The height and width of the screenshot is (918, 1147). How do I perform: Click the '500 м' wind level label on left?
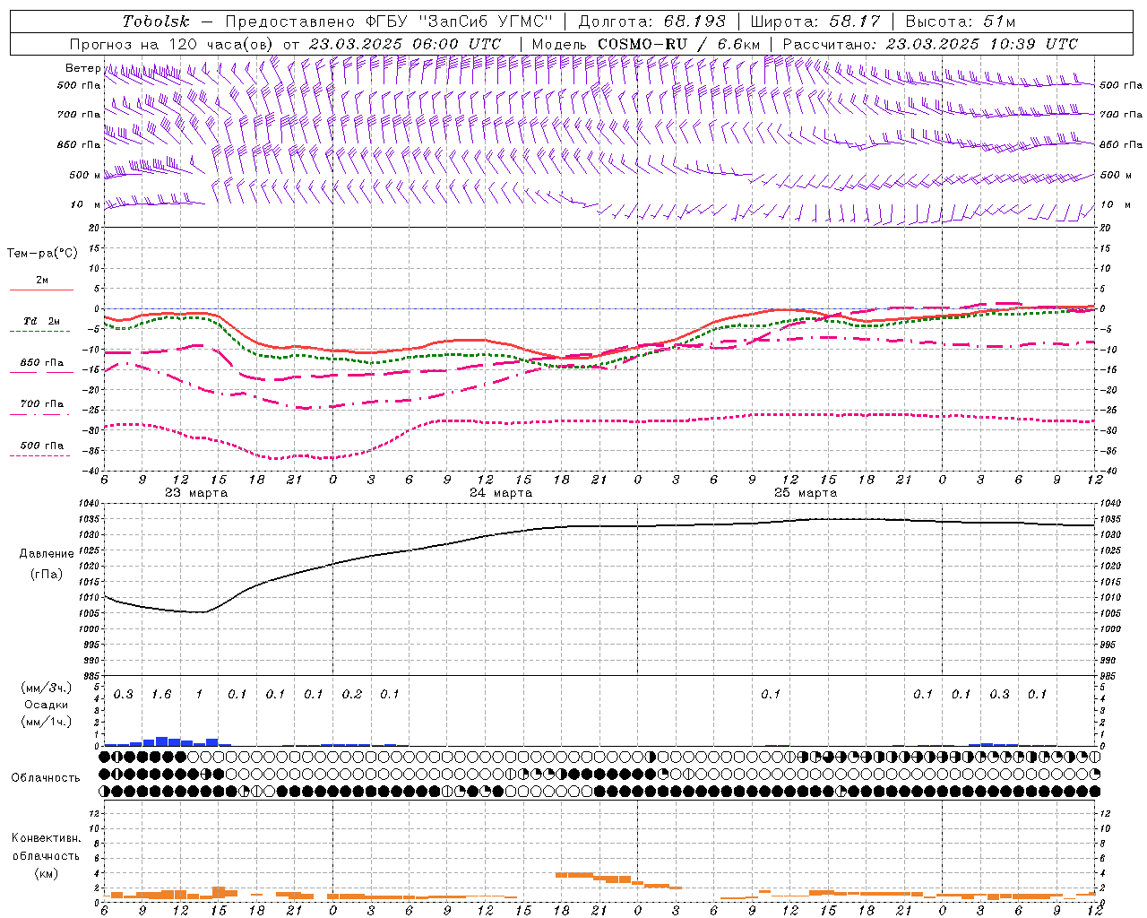tap(85, 175)
